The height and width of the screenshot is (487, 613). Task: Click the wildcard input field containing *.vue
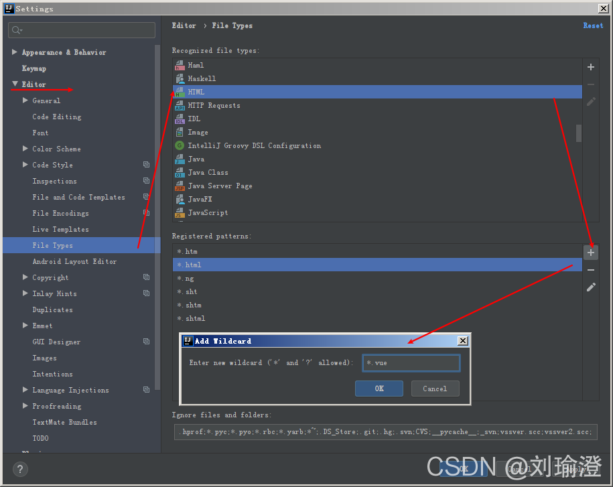[411, 362]
